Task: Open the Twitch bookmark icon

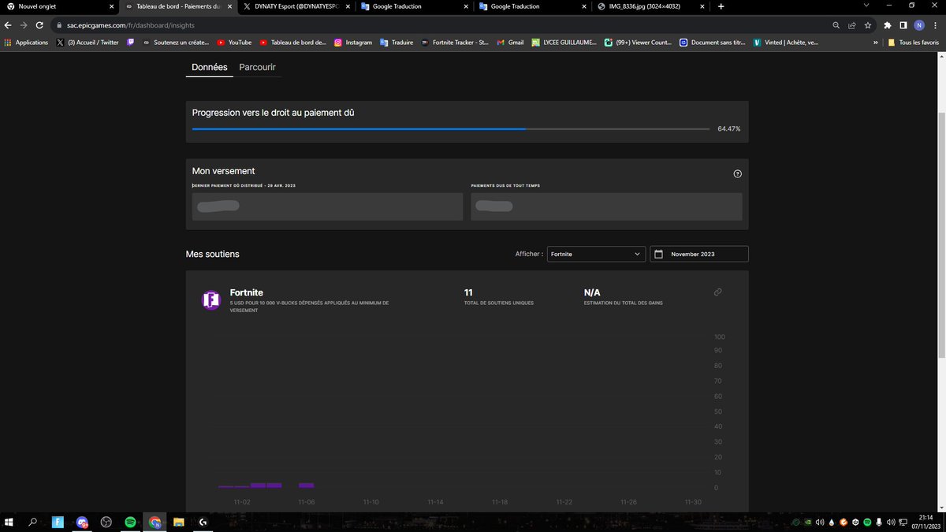Action: [131, 43]
